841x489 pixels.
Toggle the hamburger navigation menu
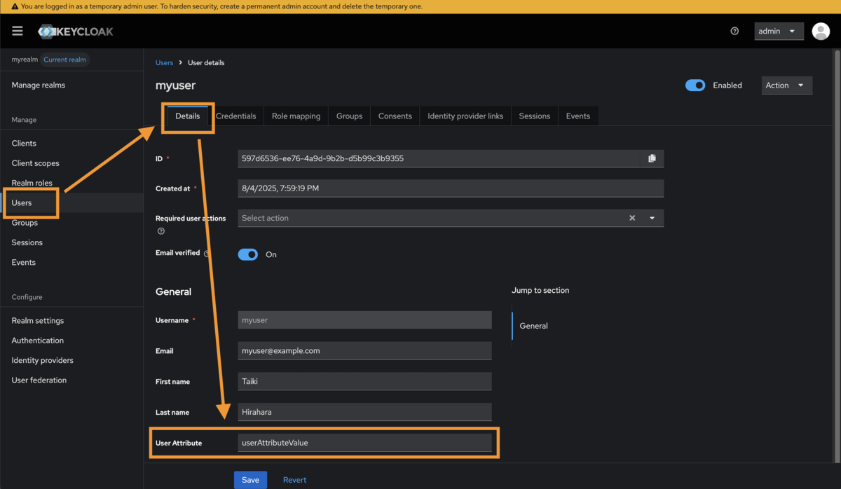coord(18,31)
